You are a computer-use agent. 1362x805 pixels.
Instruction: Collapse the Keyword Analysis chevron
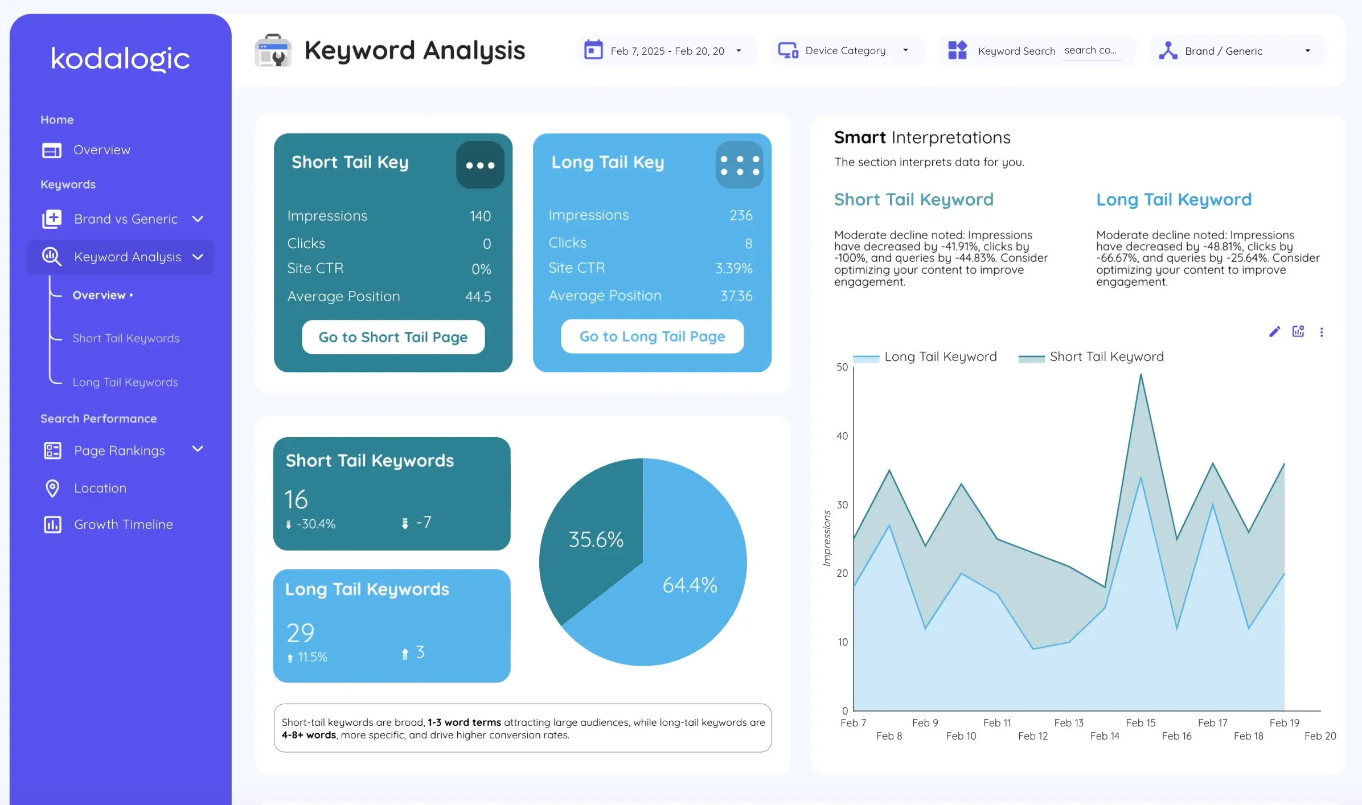point(198,257)
